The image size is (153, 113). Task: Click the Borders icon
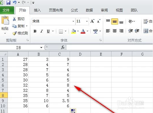coord(61,31)
